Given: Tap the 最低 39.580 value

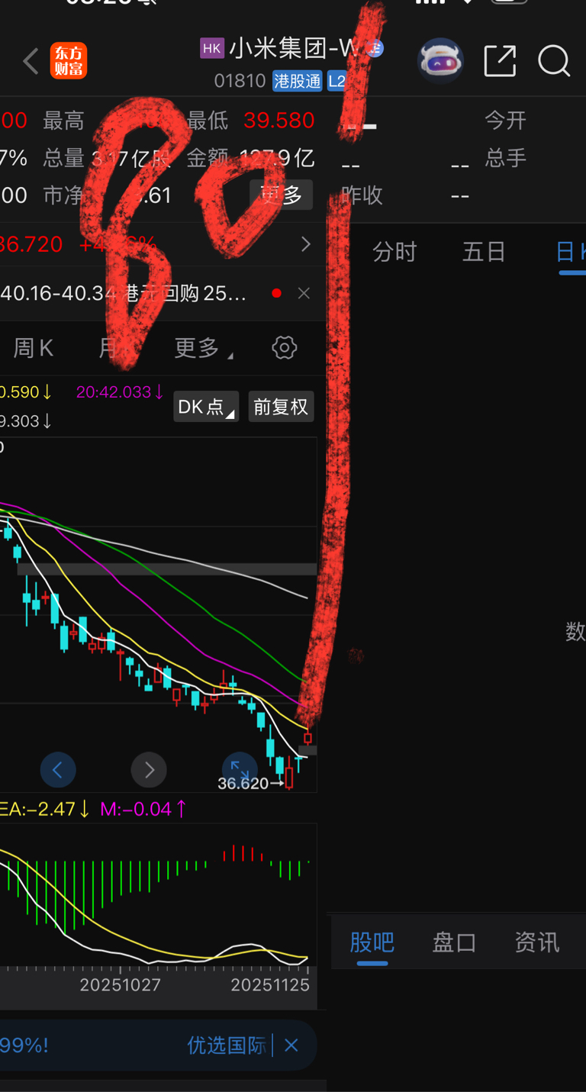Looking at the screenshot, I should click(x=279, y=121).
